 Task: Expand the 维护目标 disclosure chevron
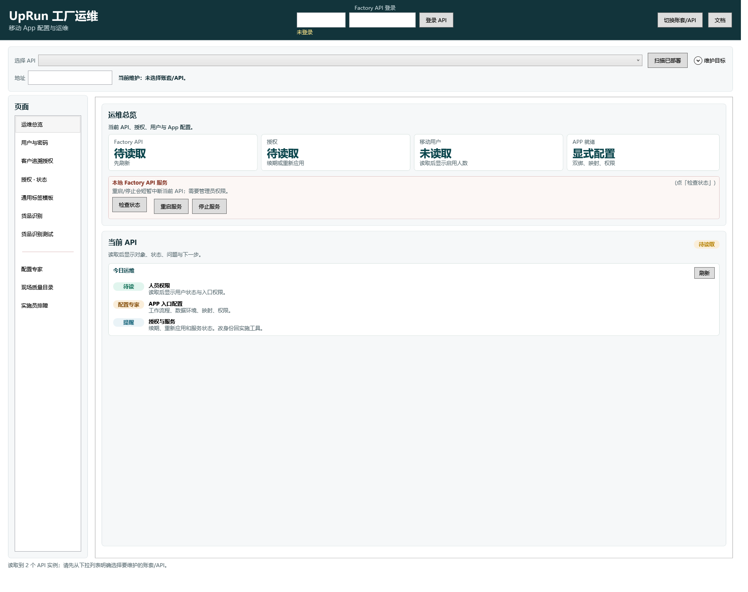point(698,61)
